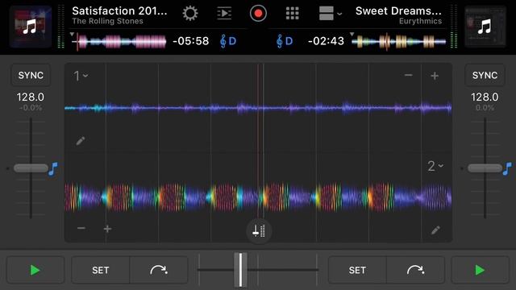516x290 pixels.
Task: Click the Sweet Dreams track overview waveform
Action: tap(398, 42)
